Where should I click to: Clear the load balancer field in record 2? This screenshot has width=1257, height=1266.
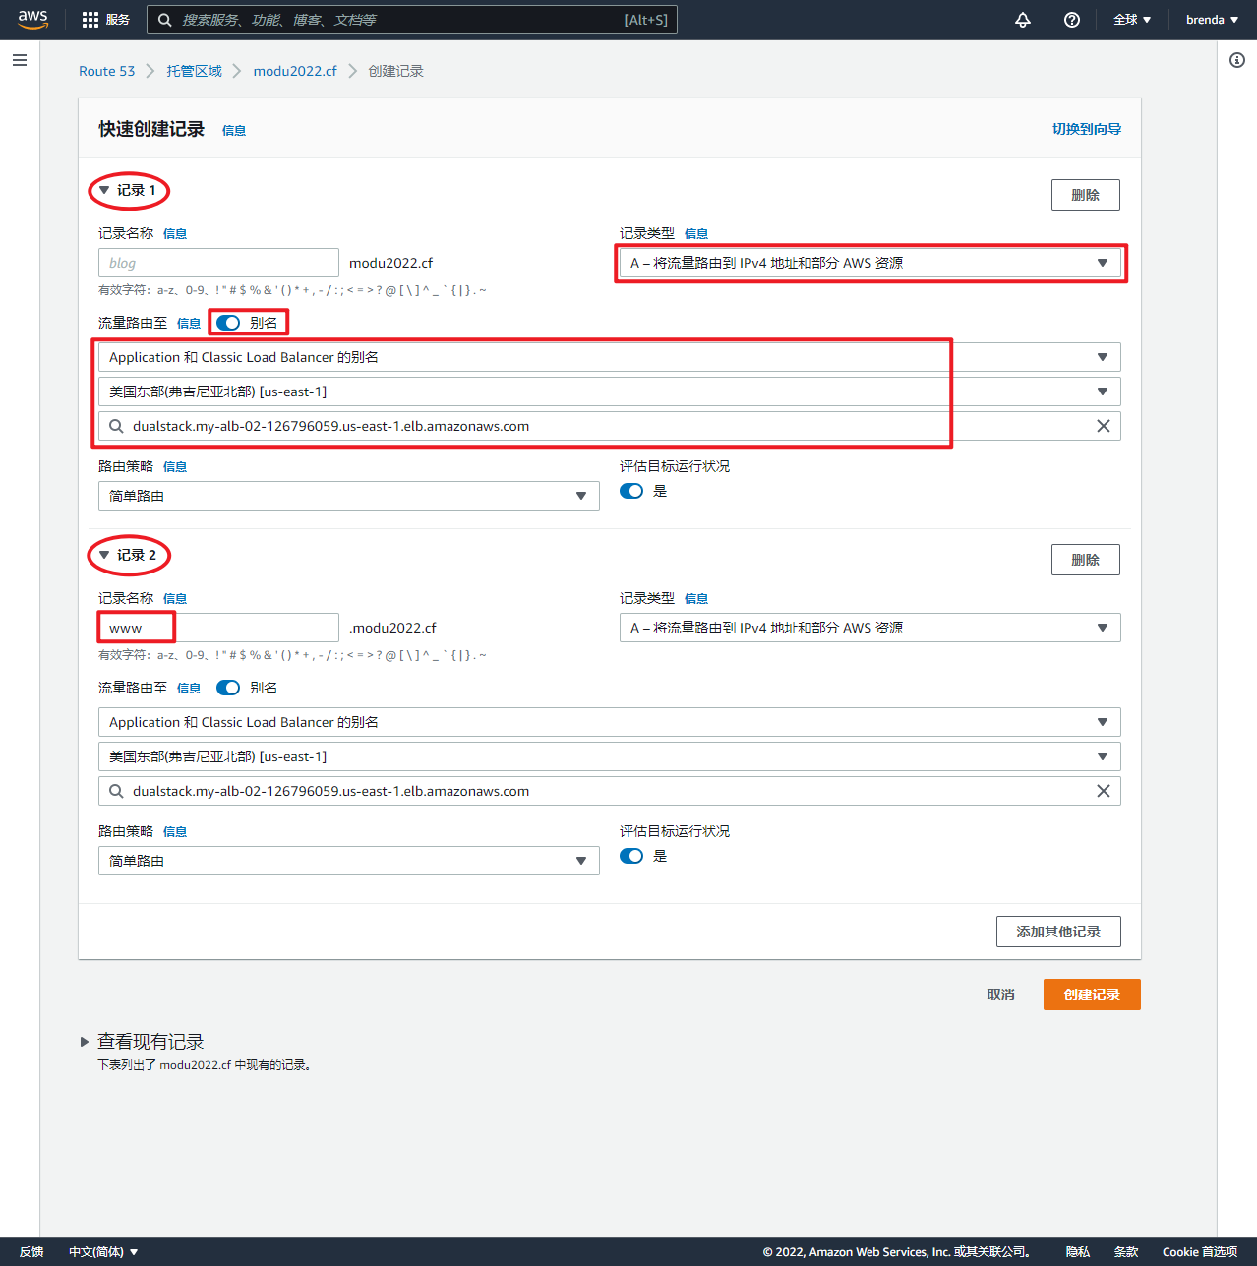1104,791
